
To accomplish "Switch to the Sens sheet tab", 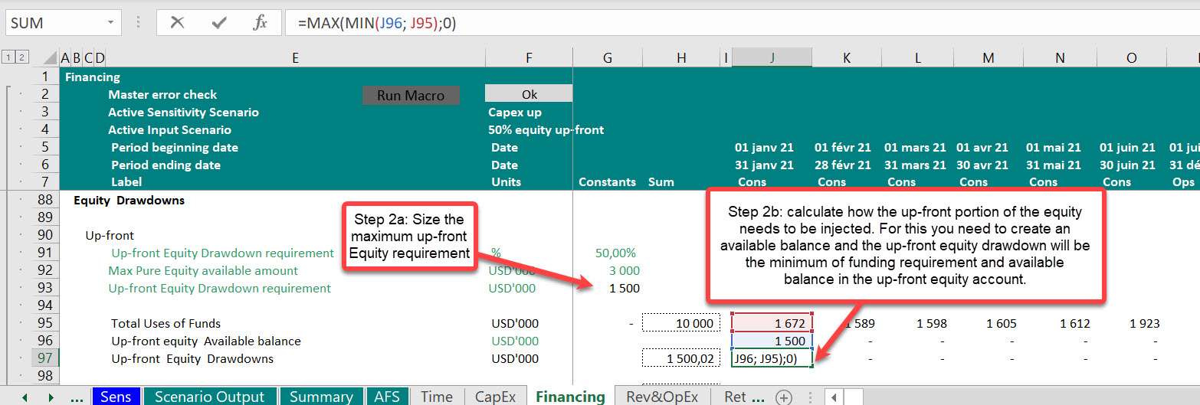I will (x=116, y=396).
